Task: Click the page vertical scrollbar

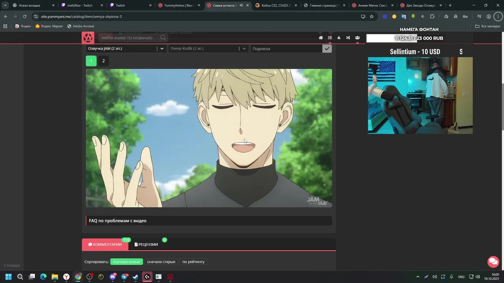Action: 502,106
